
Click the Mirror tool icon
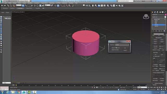[87, 5]
